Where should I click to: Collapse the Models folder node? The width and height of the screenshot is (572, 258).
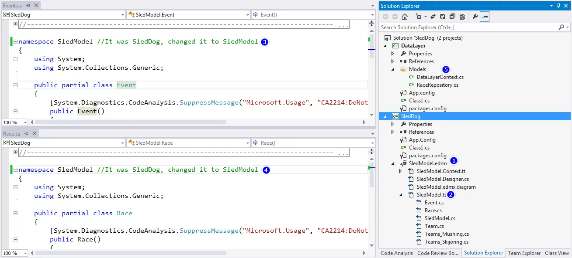[393, 69]
